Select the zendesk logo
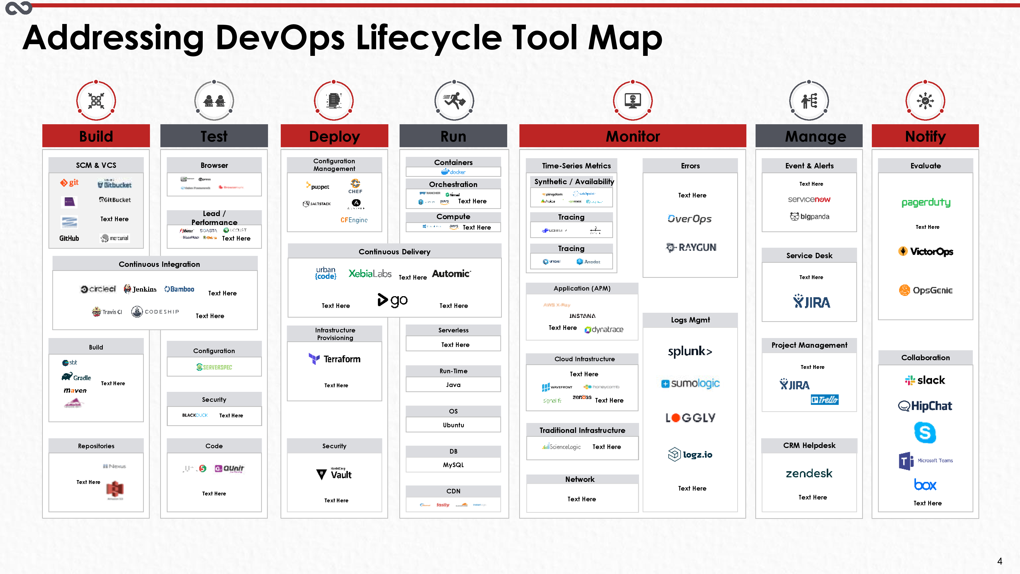The image size is (1020, 574). point(809,473)
